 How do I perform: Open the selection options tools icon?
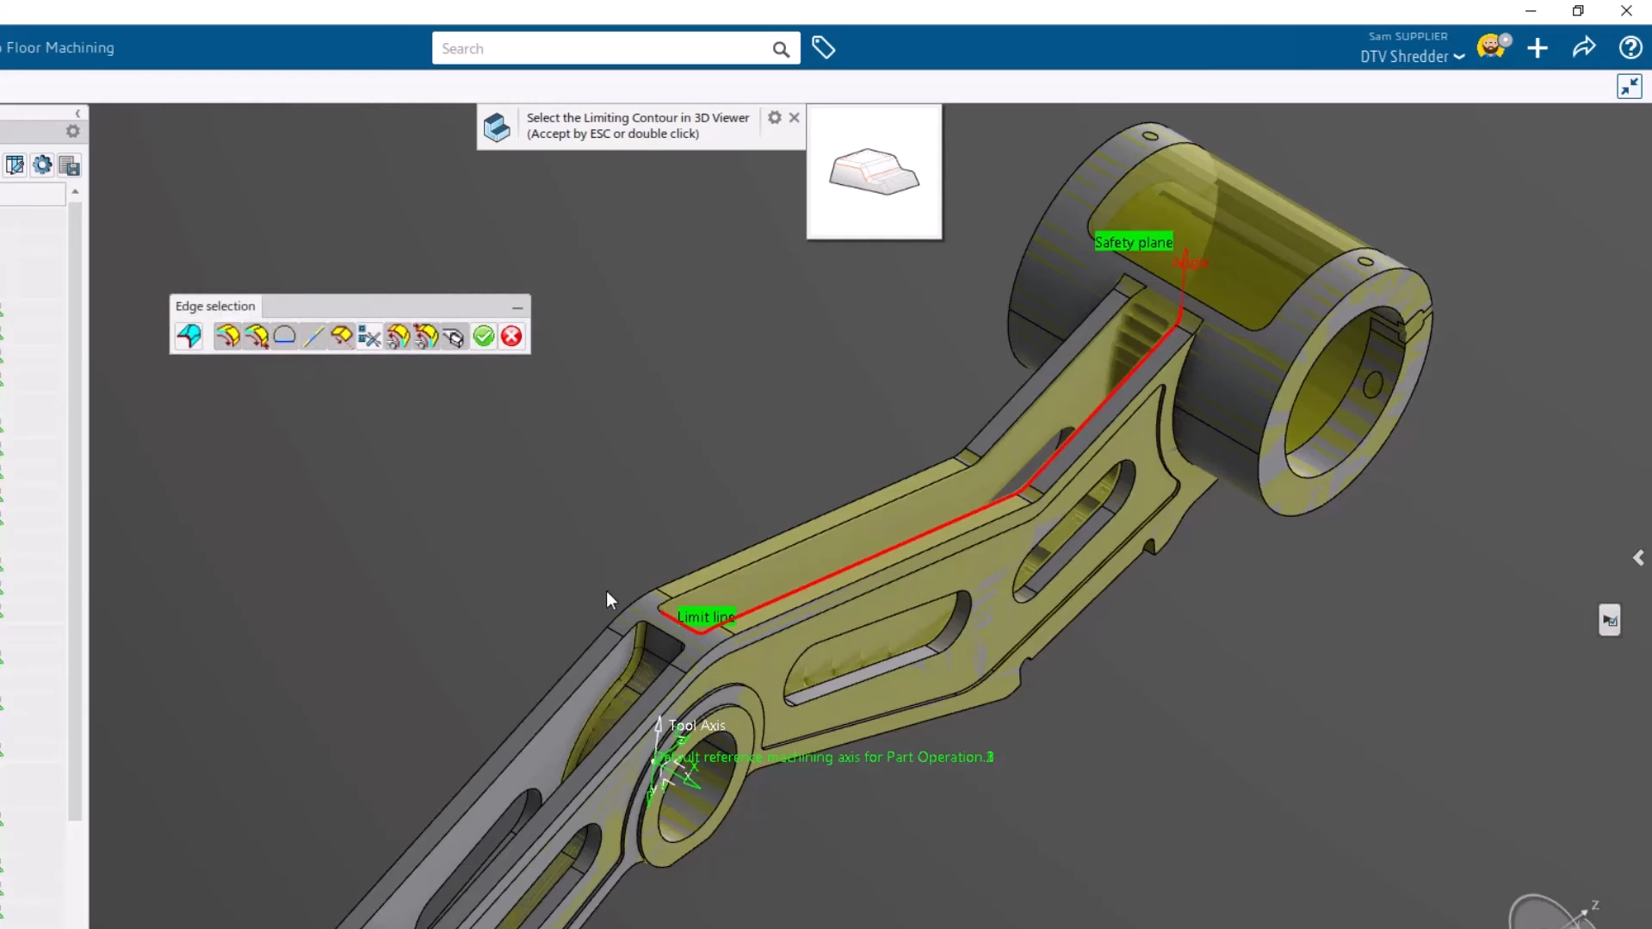click(369, 337)
